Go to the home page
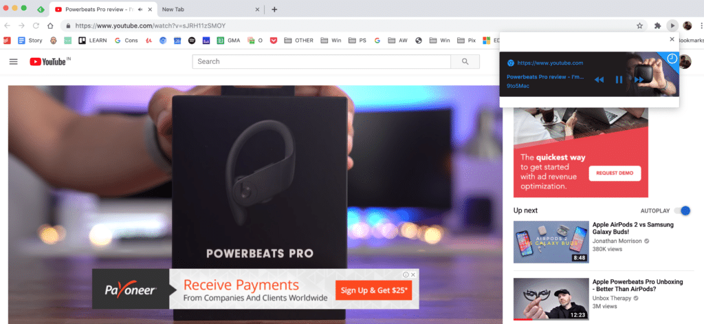The image size is (704, 324). [51, 25]
